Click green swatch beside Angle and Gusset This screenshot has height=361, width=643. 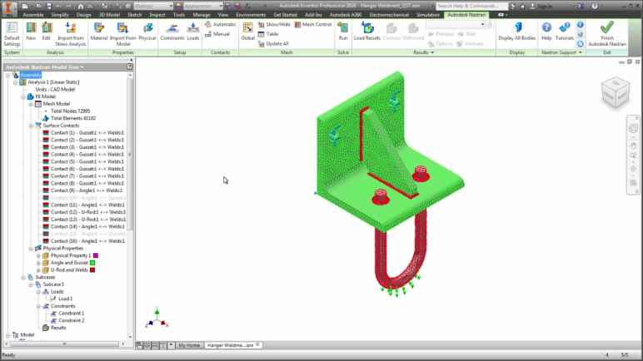tap(92, 263)
